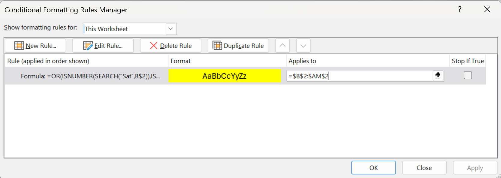Open Edit Rule dialog
The width and height of the screenshot is (501, 178).
click(x=103, y=46)
